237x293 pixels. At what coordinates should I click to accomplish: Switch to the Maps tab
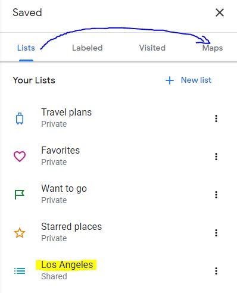(x=213, y=48)
